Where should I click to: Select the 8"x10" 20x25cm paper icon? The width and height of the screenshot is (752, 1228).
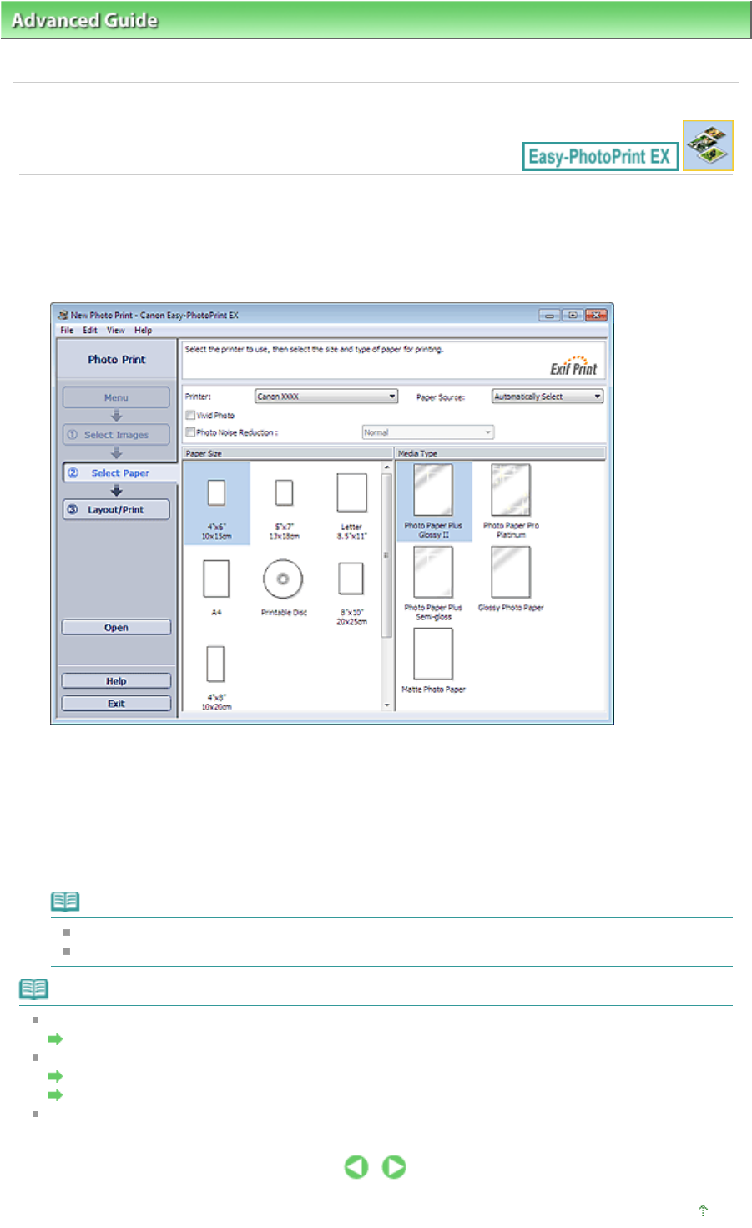click(x=351, y=579)
